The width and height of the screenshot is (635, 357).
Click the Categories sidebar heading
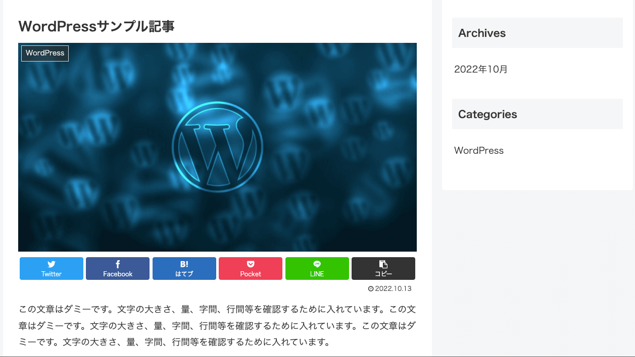tap(538, 114)
